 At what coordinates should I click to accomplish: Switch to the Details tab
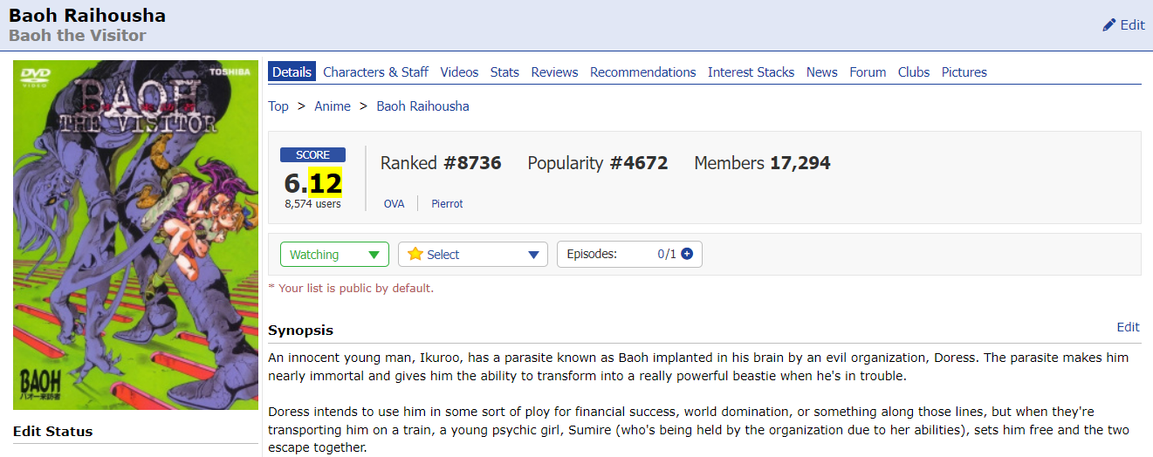click(292, 72)
